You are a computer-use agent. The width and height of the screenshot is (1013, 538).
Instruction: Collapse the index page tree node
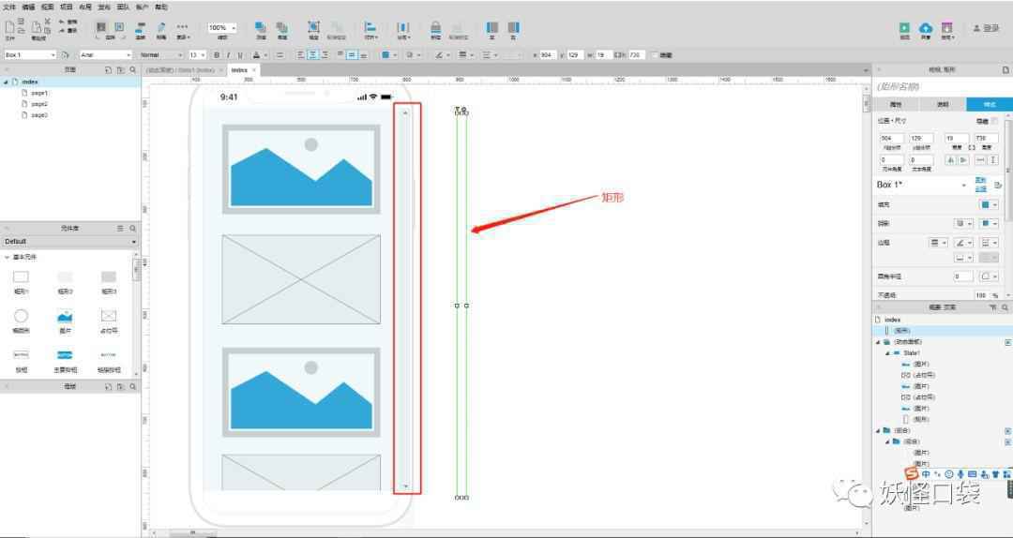click(x=6, y=82)
